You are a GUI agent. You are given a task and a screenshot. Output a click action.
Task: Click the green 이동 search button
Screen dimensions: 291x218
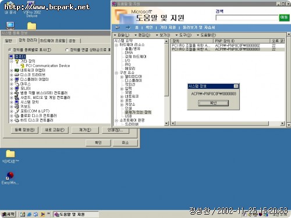[284, 17]
